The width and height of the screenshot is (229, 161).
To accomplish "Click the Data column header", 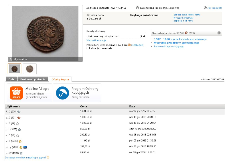I will [132, 106].
